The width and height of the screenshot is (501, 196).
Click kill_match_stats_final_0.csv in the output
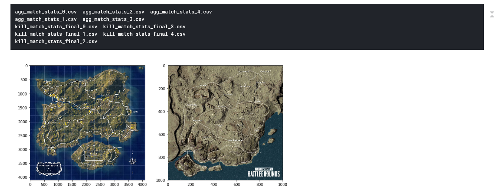(56, 27)
